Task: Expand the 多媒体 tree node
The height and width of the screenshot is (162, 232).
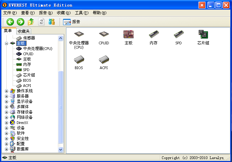Action: click(6, 107)
